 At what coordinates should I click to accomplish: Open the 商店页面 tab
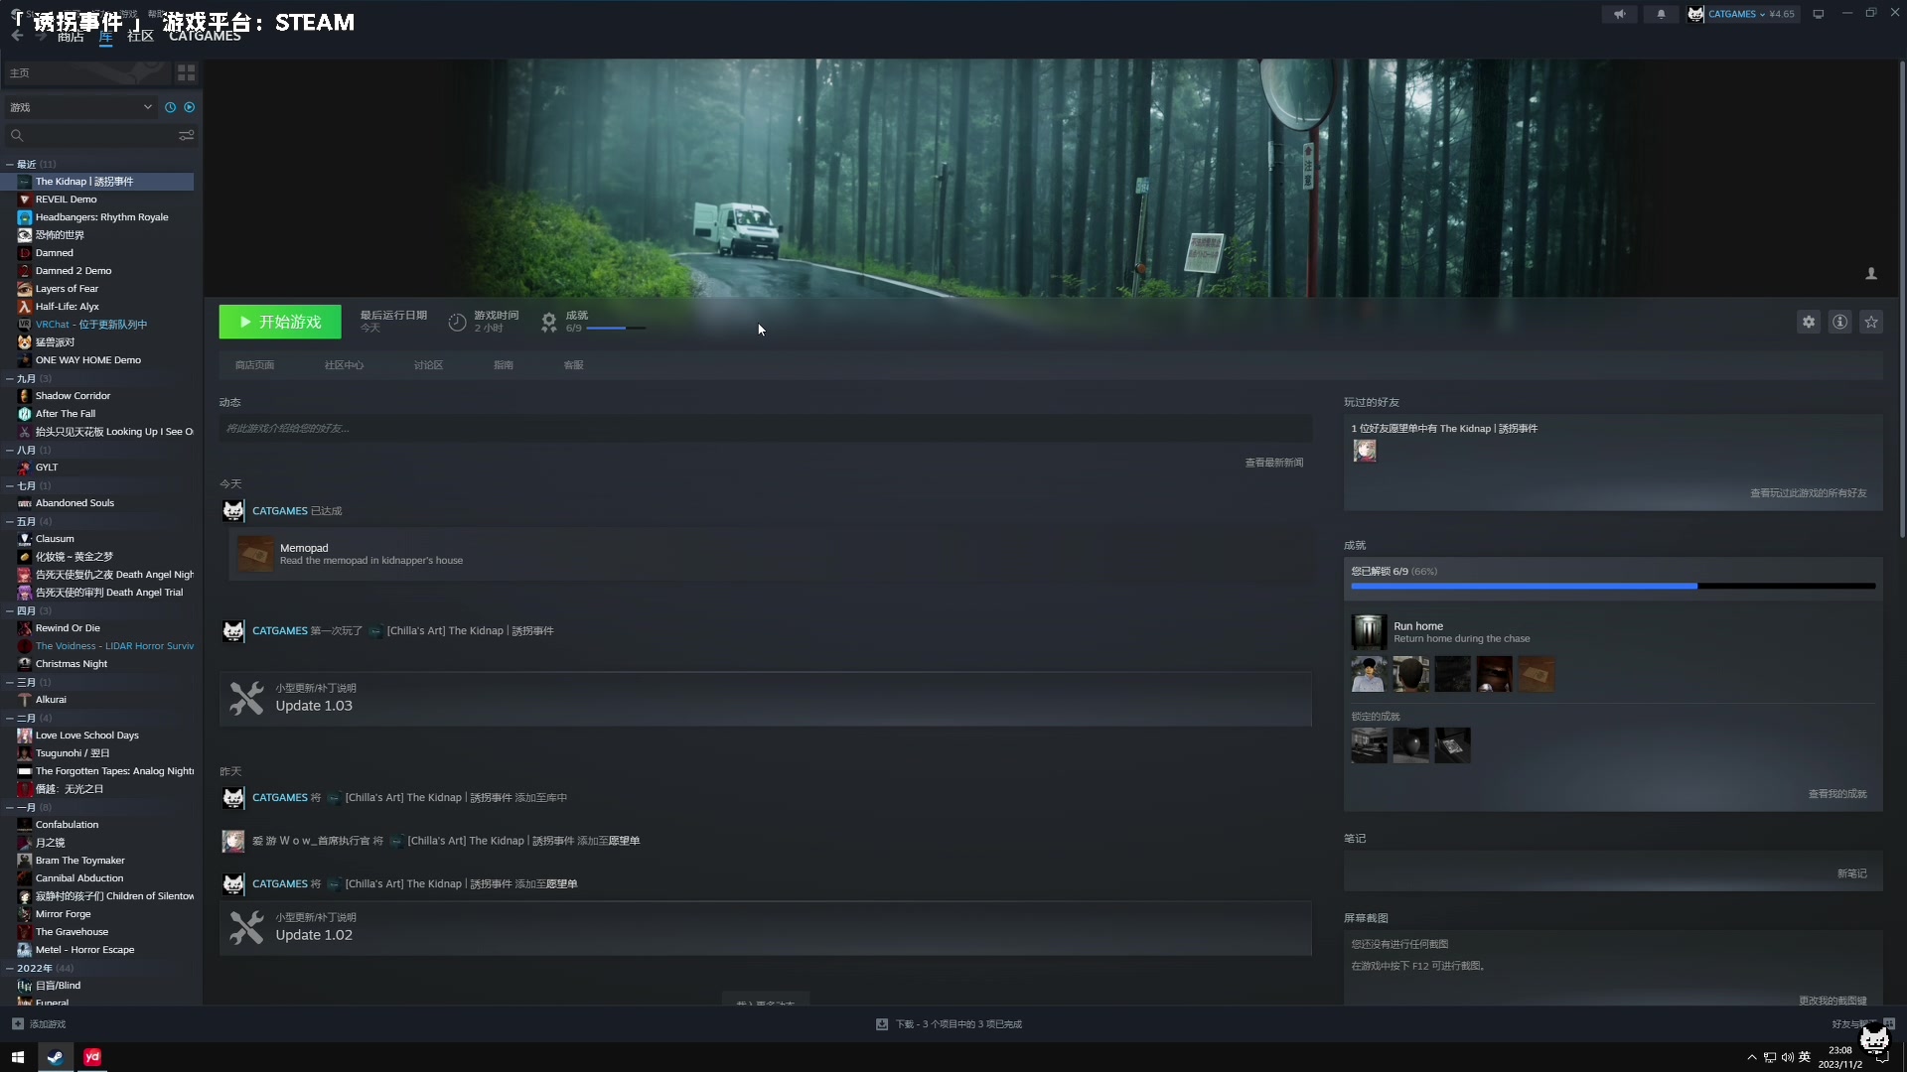(254, 365)
